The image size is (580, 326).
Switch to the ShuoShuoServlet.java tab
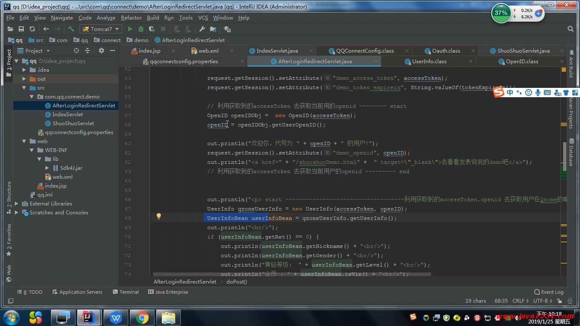[523, 51]
